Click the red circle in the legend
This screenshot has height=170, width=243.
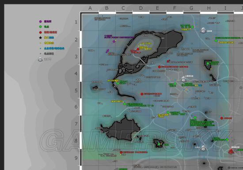click(x=41, y=32)
